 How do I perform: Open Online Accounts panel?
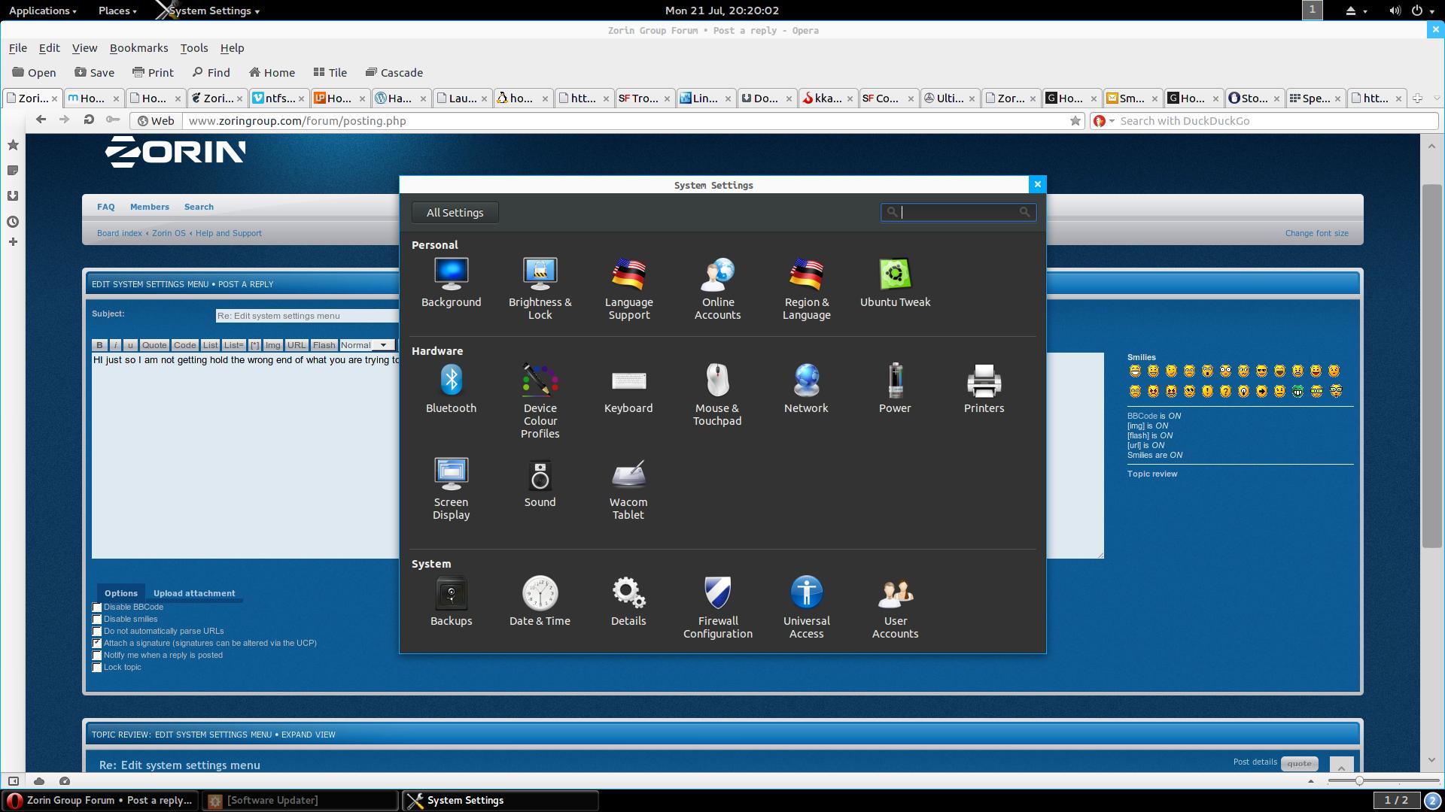point(717,289)
